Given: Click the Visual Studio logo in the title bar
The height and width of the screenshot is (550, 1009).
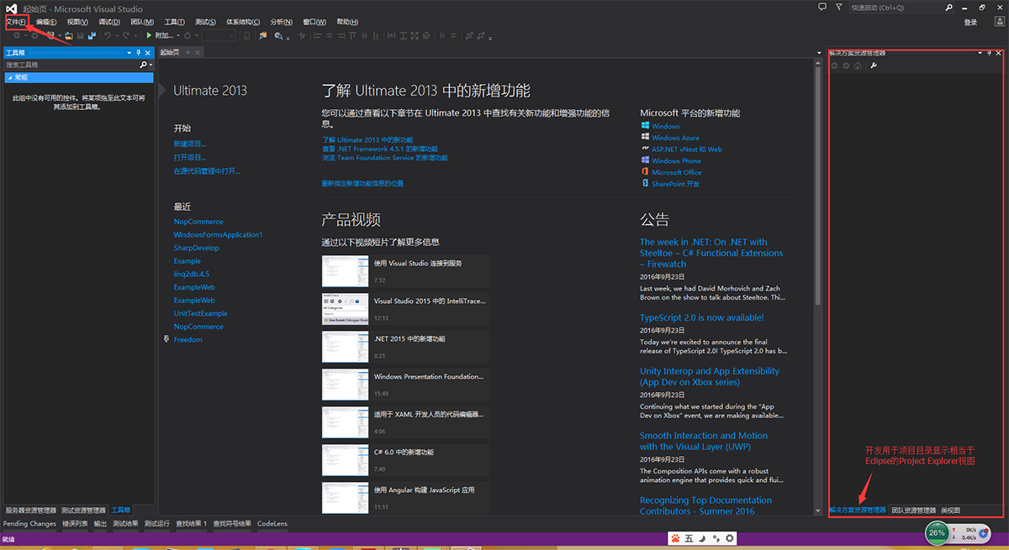Looking at the screenshot, I should coord(11,8).
